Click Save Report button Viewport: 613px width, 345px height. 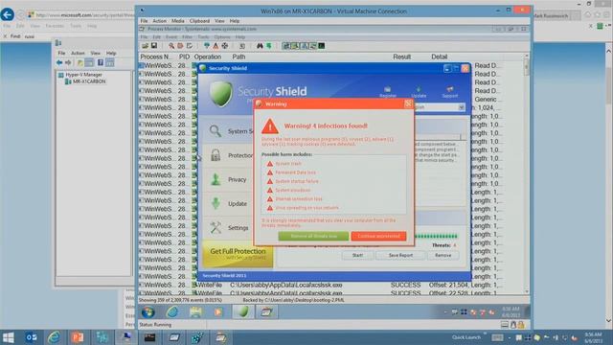tap(400, 255)
